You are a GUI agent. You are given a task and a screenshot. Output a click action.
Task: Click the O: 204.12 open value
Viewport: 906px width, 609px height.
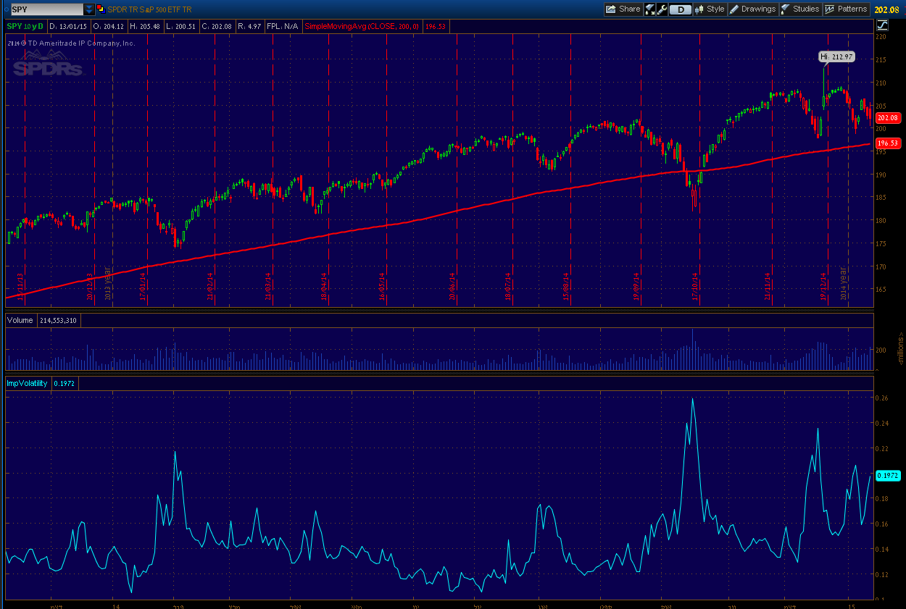(109, 26)
